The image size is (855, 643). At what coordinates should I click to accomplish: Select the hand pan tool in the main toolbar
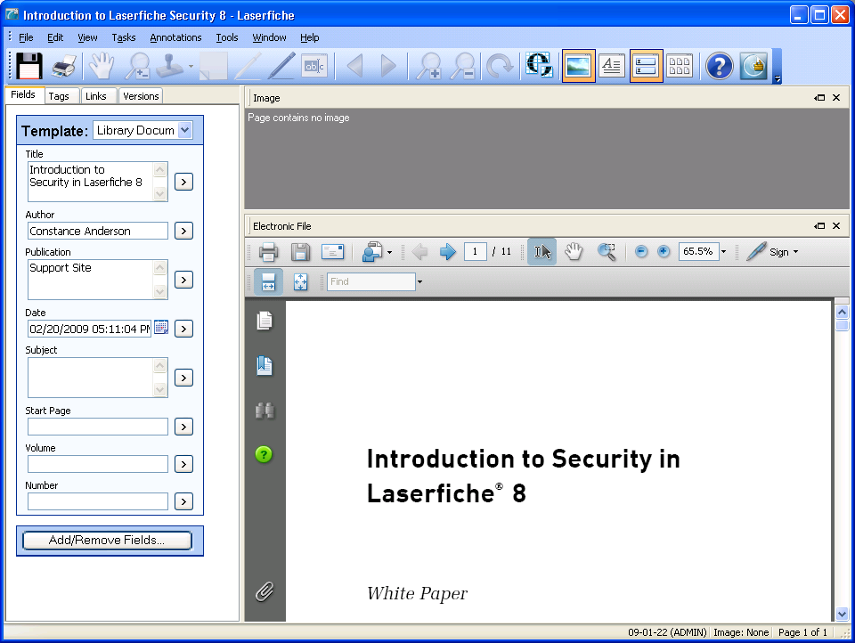pos(102,67)
